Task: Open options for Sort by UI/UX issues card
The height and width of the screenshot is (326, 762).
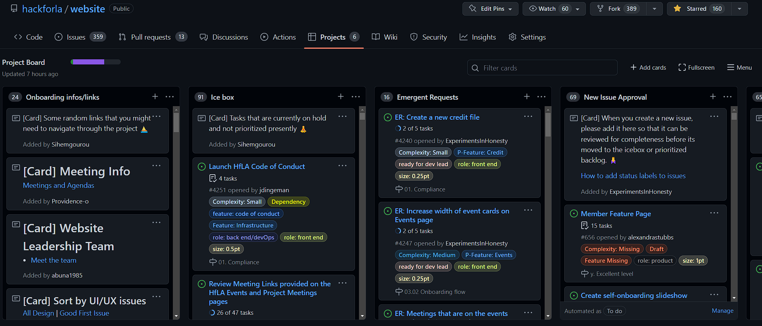Action: [x=156, y=296]
